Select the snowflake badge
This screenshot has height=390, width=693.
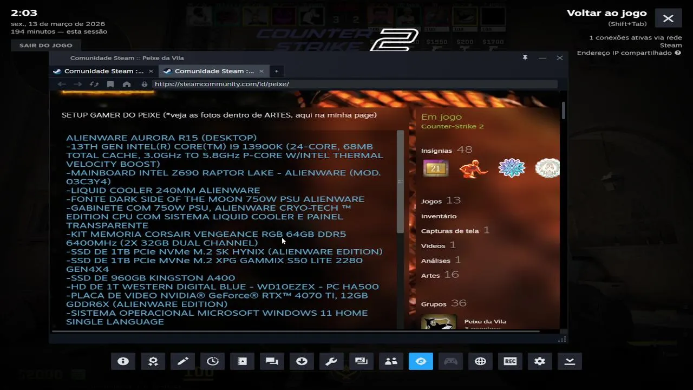pos(512,168)
